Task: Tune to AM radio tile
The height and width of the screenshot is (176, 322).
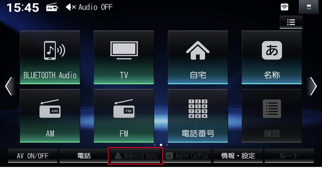Action: pyautogui.click(x=50, y=116)
